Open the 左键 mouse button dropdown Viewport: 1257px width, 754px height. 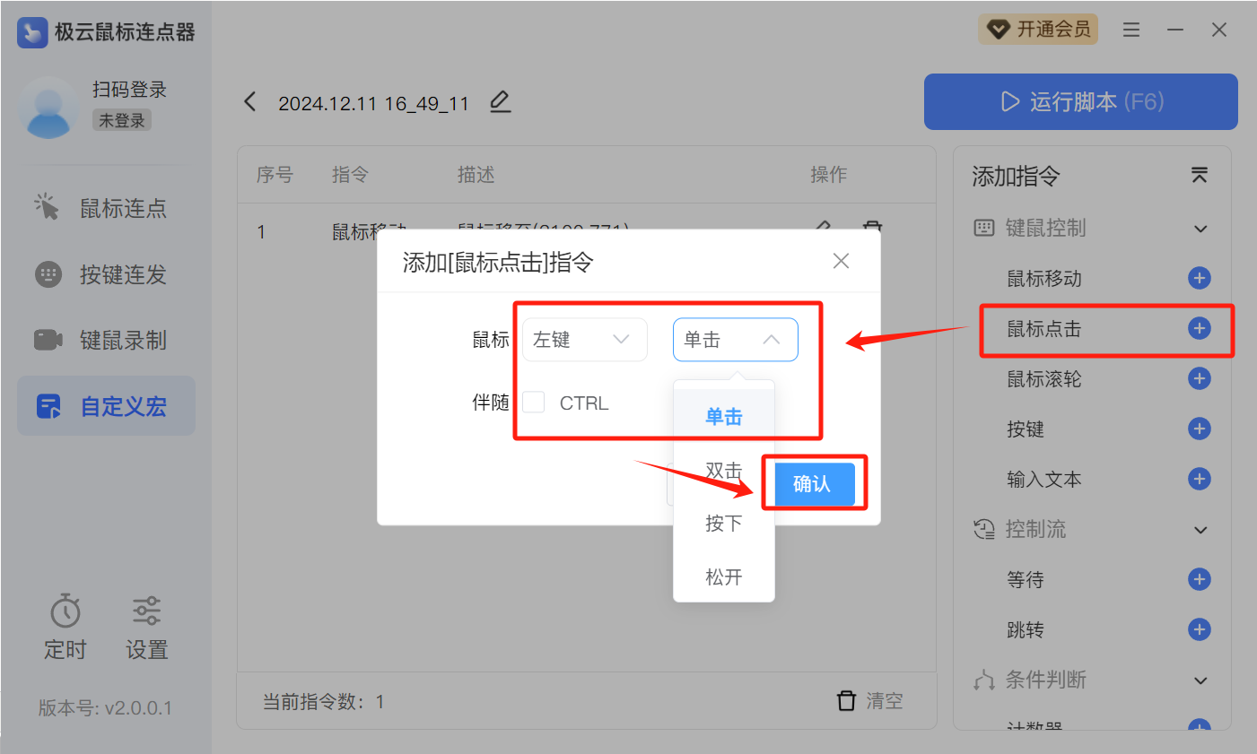pyautogui.click(x=584, y=340)
